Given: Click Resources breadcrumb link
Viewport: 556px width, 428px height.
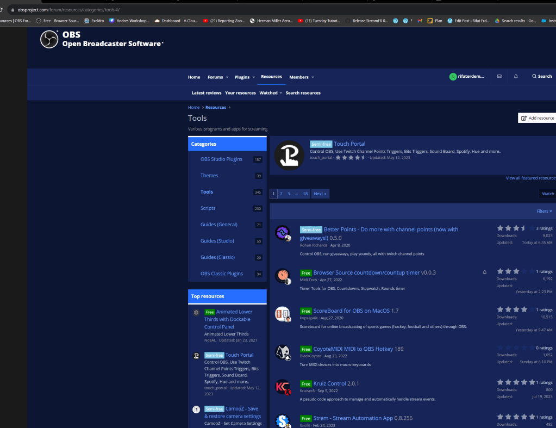Looking at the screenshot, I should coord(216,108).
